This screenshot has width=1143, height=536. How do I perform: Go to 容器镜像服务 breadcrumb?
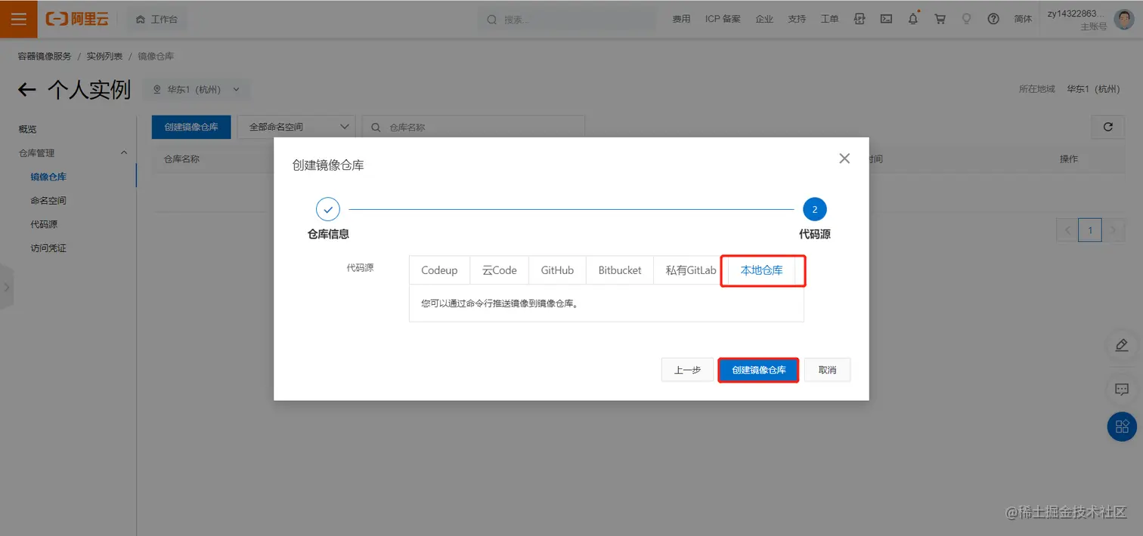pyautogui.click(x=45, y=57)
